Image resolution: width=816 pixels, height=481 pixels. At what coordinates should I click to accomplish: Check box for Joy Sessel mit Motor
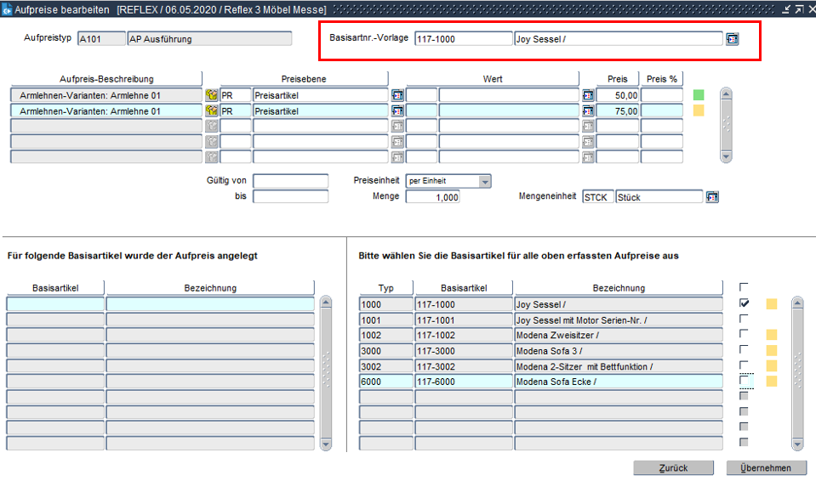(x=745, y=319)
